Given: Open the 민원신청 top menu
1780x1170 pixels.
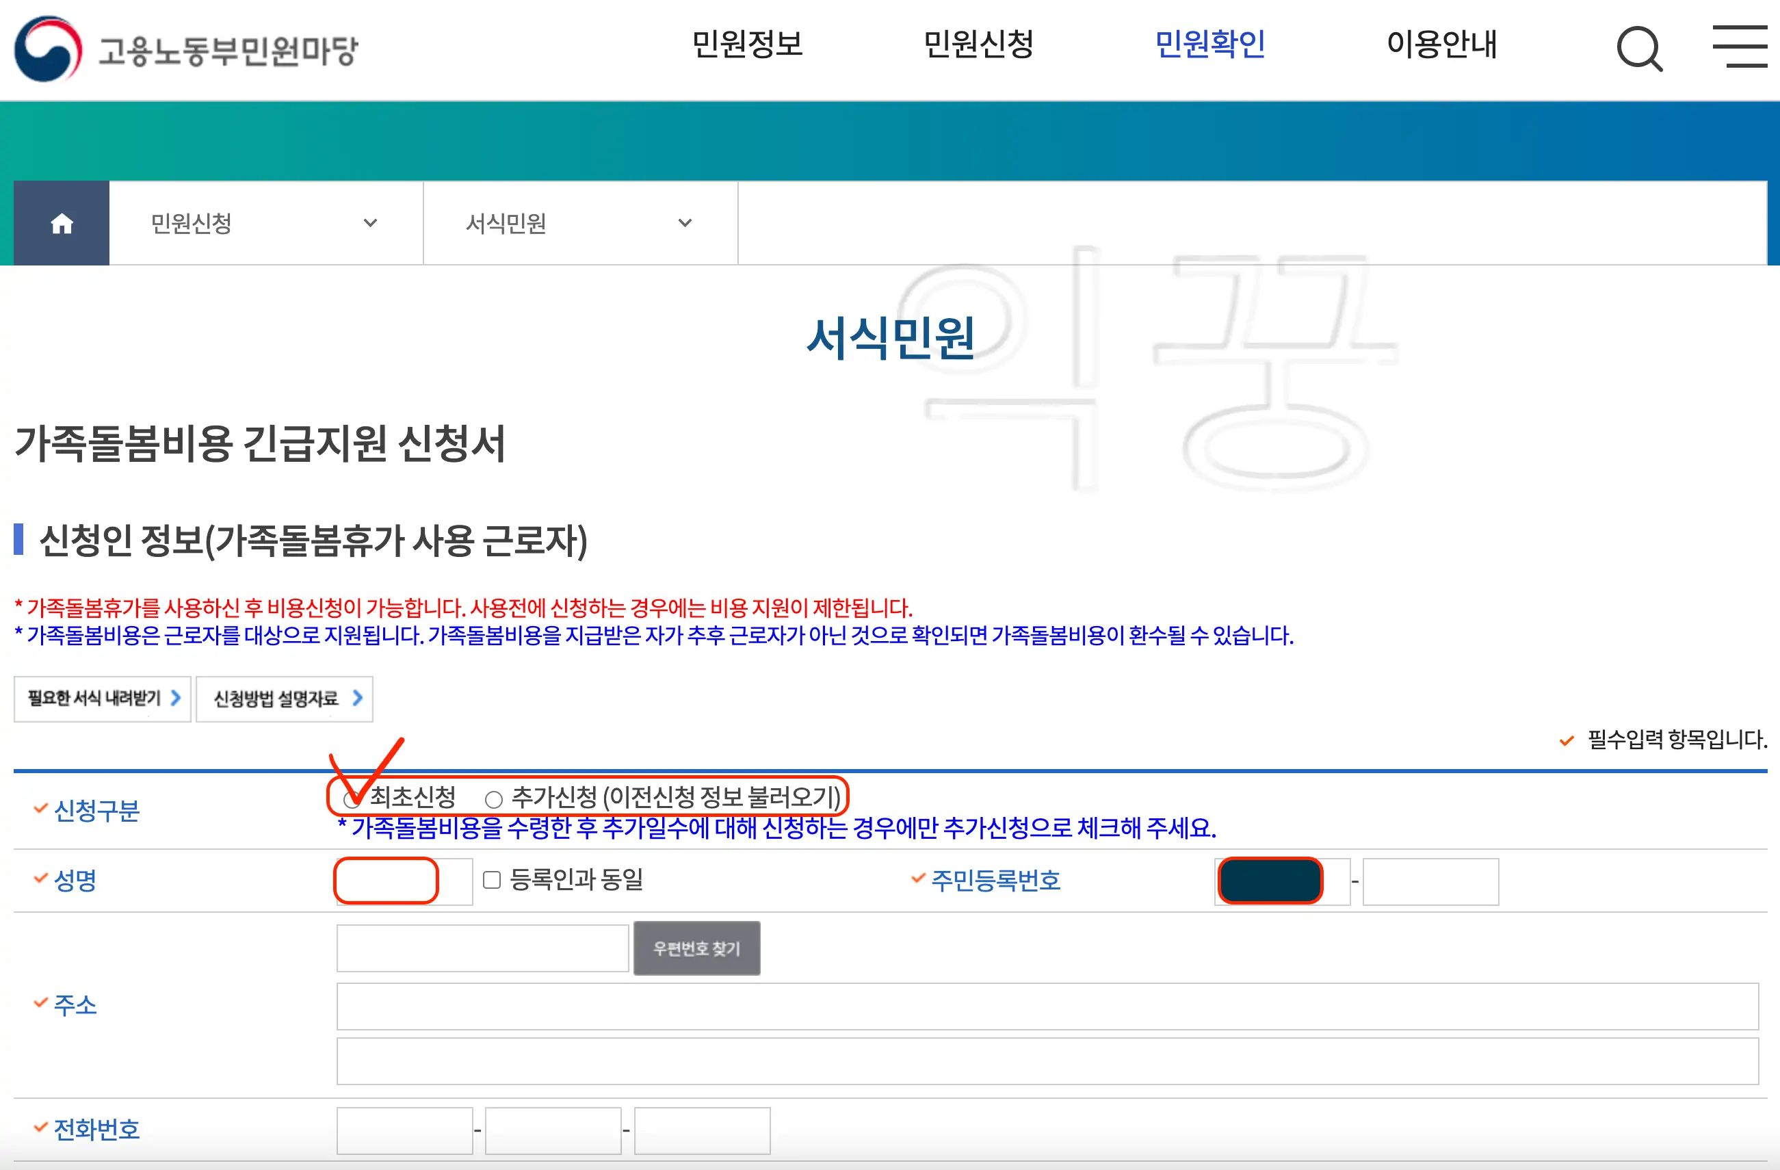Looking at the screenshot, I should tap(980, 45).
